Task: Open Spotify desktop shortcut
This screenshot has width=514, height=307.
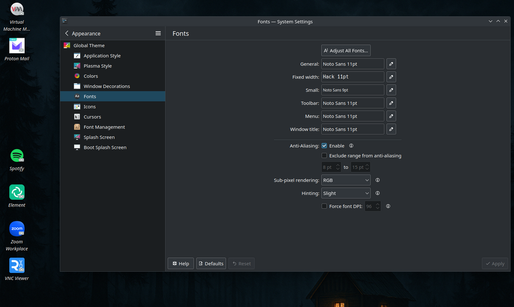Action: coord(17,155)
